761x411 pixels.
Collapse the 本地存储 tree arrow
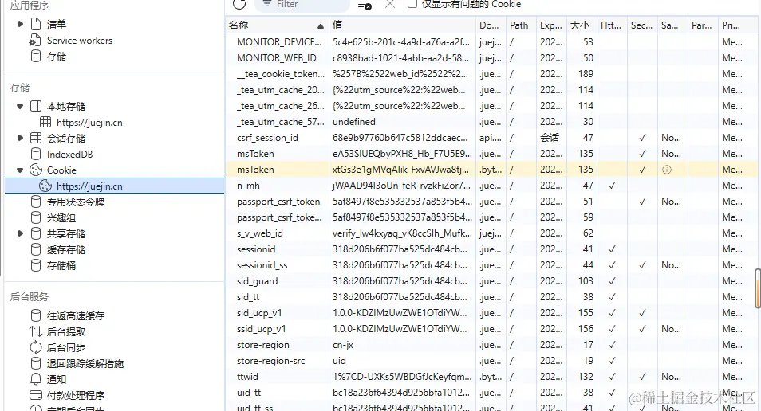20,106
